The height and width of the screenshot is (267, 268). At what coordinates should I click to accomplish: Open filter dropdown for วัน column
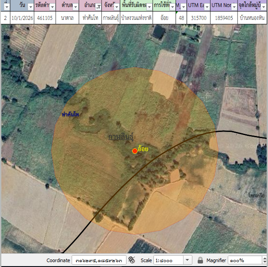point(30,7)
